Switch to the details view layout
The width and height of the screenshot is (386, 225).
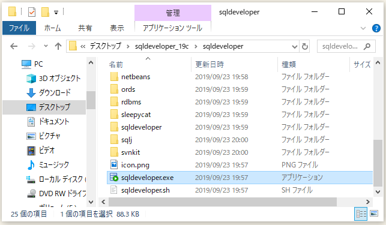pos(361,214)
